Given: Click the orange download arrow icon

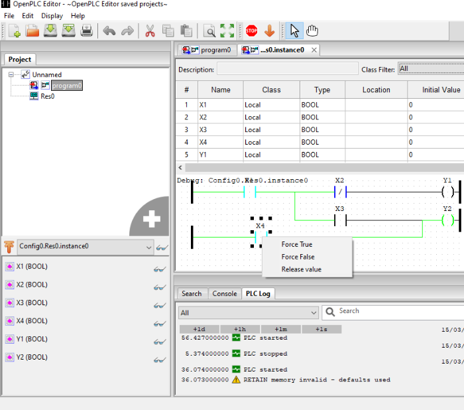Looking at the screenshot, I should pyautogui.click(x=269, y=31).
